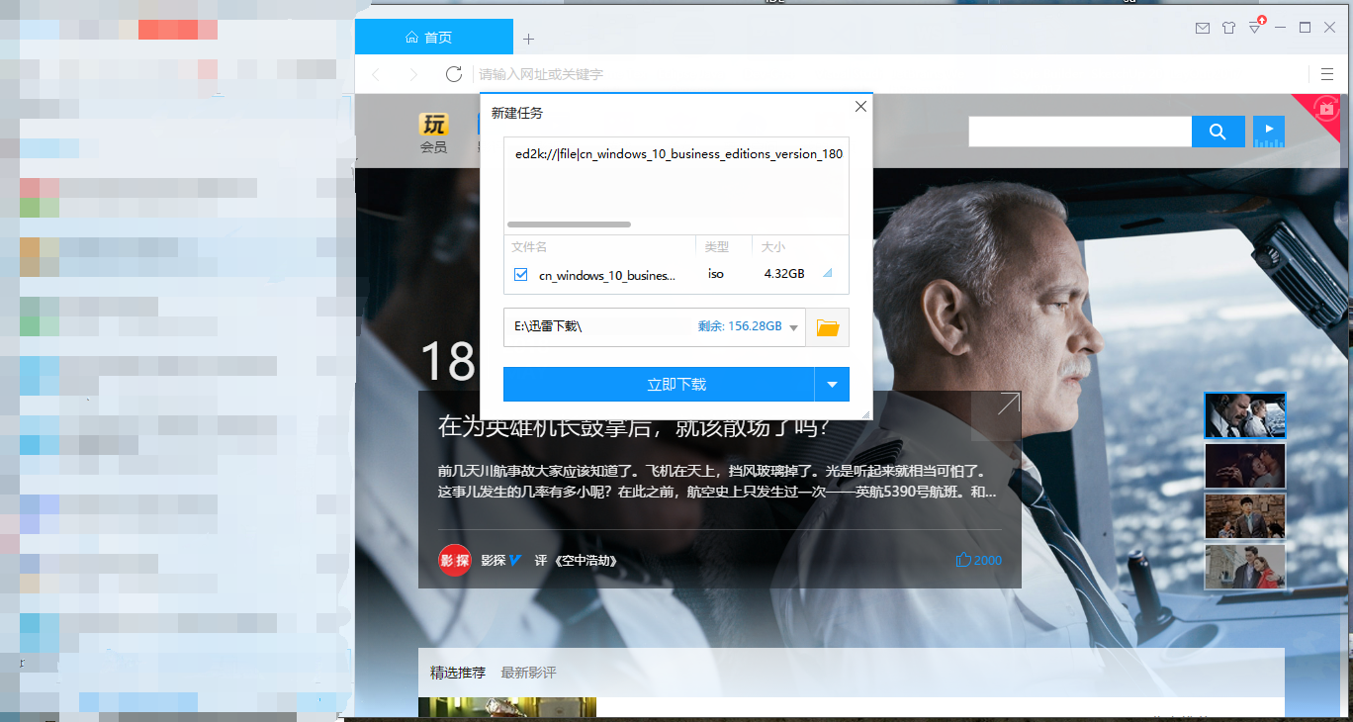This screenshot has width=1353, height=722.
Task: Open the skin (shirt) icon in title bar
Action: pos(1228,28)
